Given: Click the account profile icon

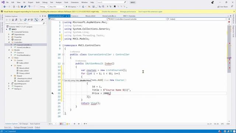Looking at the screenshot, I should coord(212,2).
